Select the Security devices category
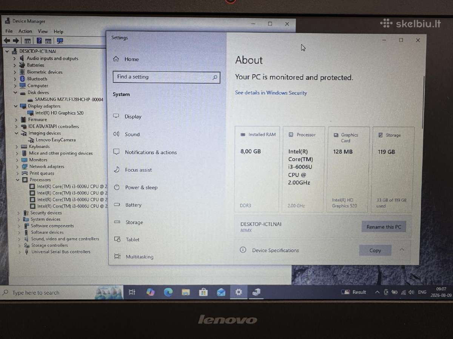Viewport: 453px width, 339px height. (x=46, y=213)
